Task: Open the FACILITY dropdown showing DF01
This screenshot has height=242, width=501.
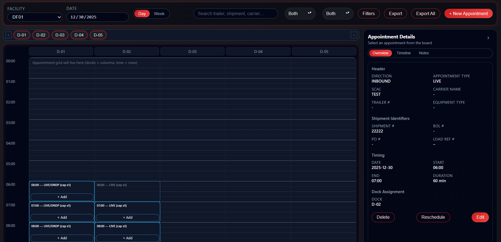Action: coord(35,17)
